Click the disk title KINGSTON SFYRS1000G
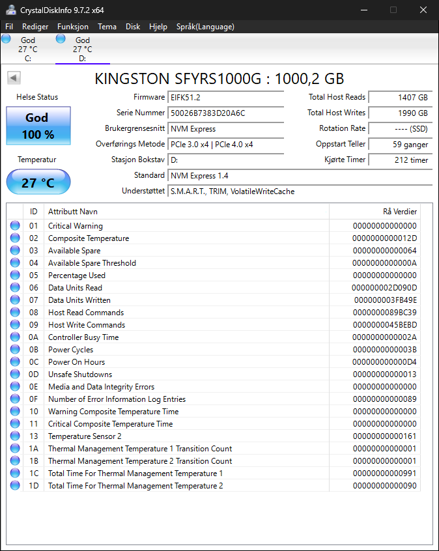The image size is (439, 551). (219, 79)
